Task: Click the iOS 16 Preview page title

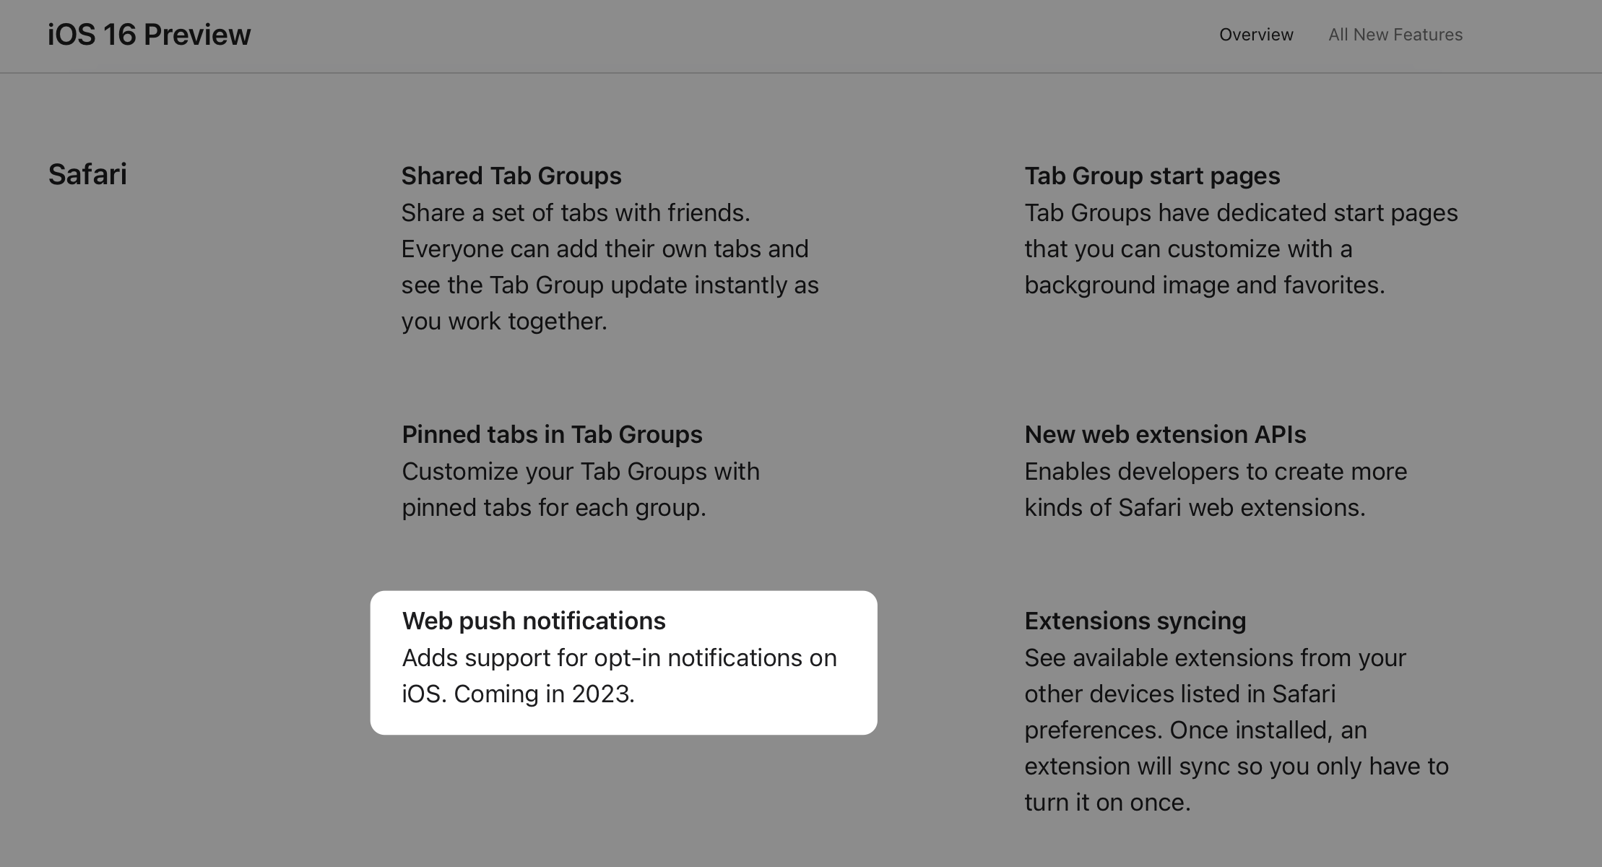Action: (149, 35)
